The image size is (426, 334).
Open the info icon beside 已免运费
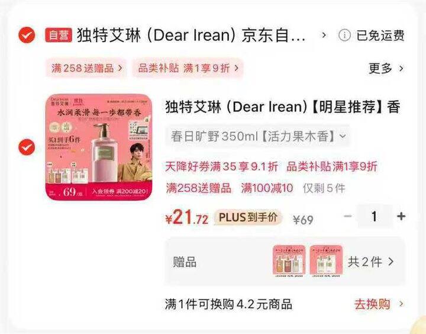pos(344,36)
